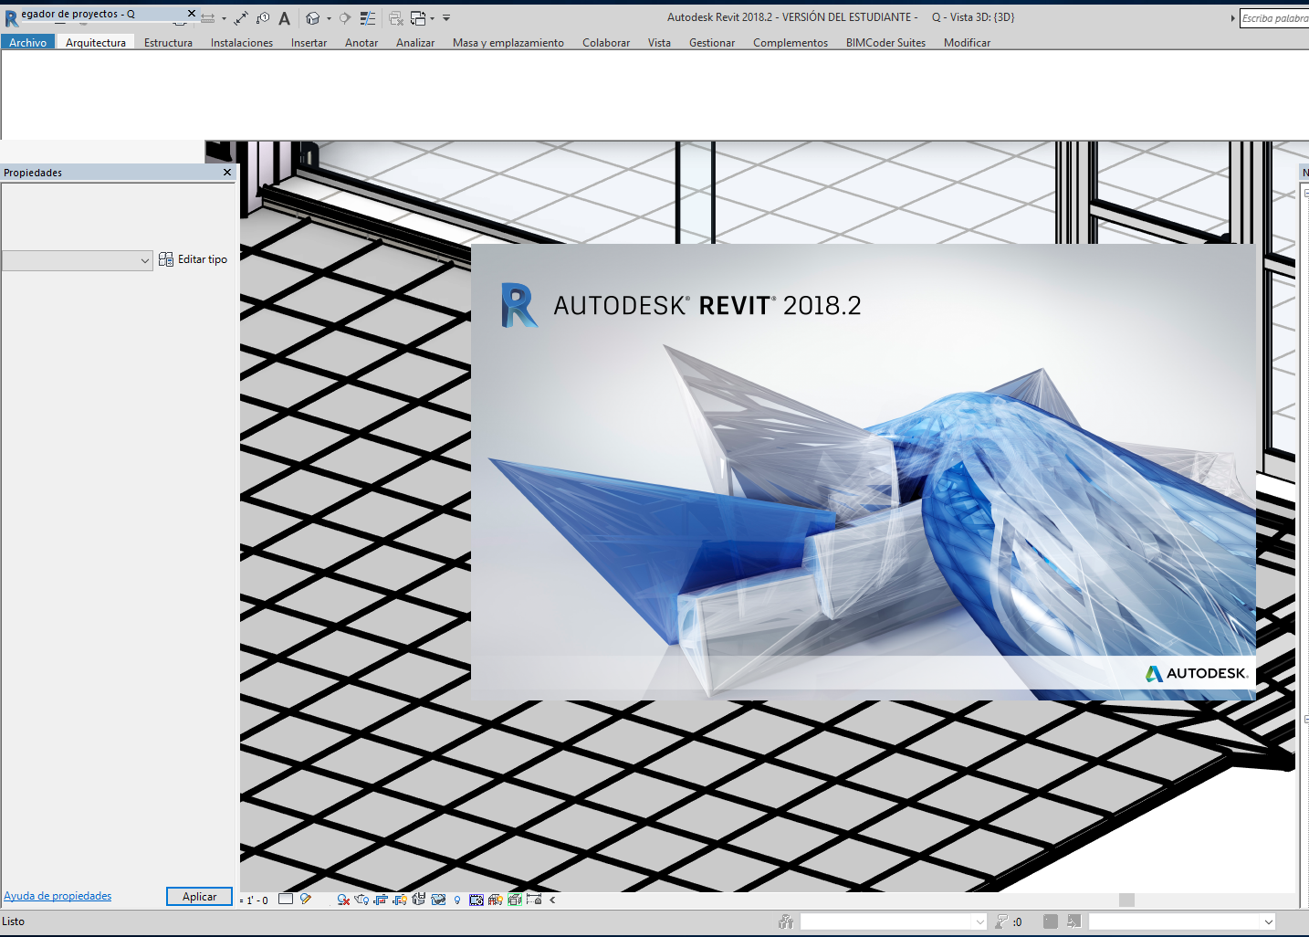Open the Masa y emplazamiento tab
Image resolution: width=1309 pixels, height=937 pixels.
click(x=508, y=42)
